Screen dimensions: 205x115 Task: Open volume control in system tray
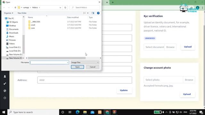click(181, 112)
